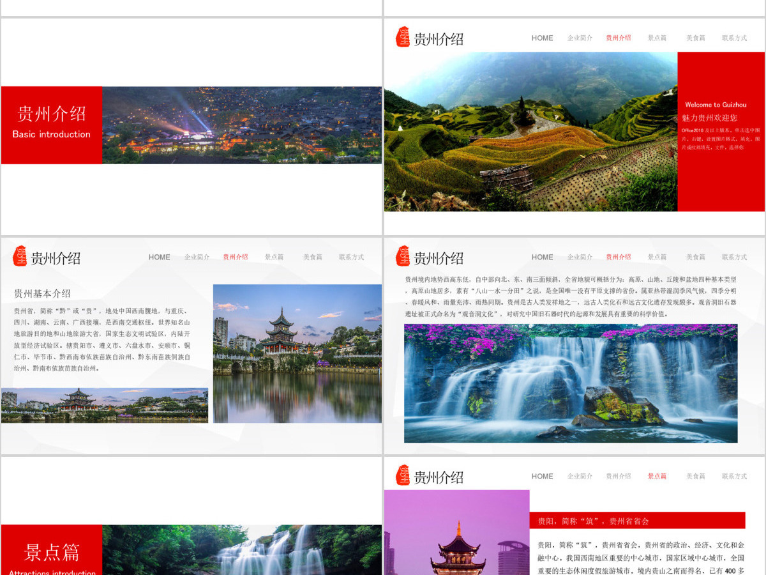Click 贵州介绍 tab on the 贵阳 slide
766x575 pixels.
(x=619, y=476)
